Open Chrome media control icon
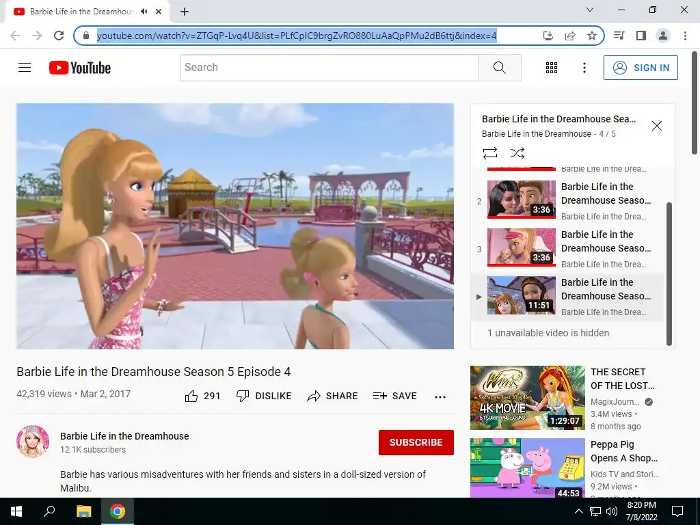700x525 pixels. click(x=619, y=36)
